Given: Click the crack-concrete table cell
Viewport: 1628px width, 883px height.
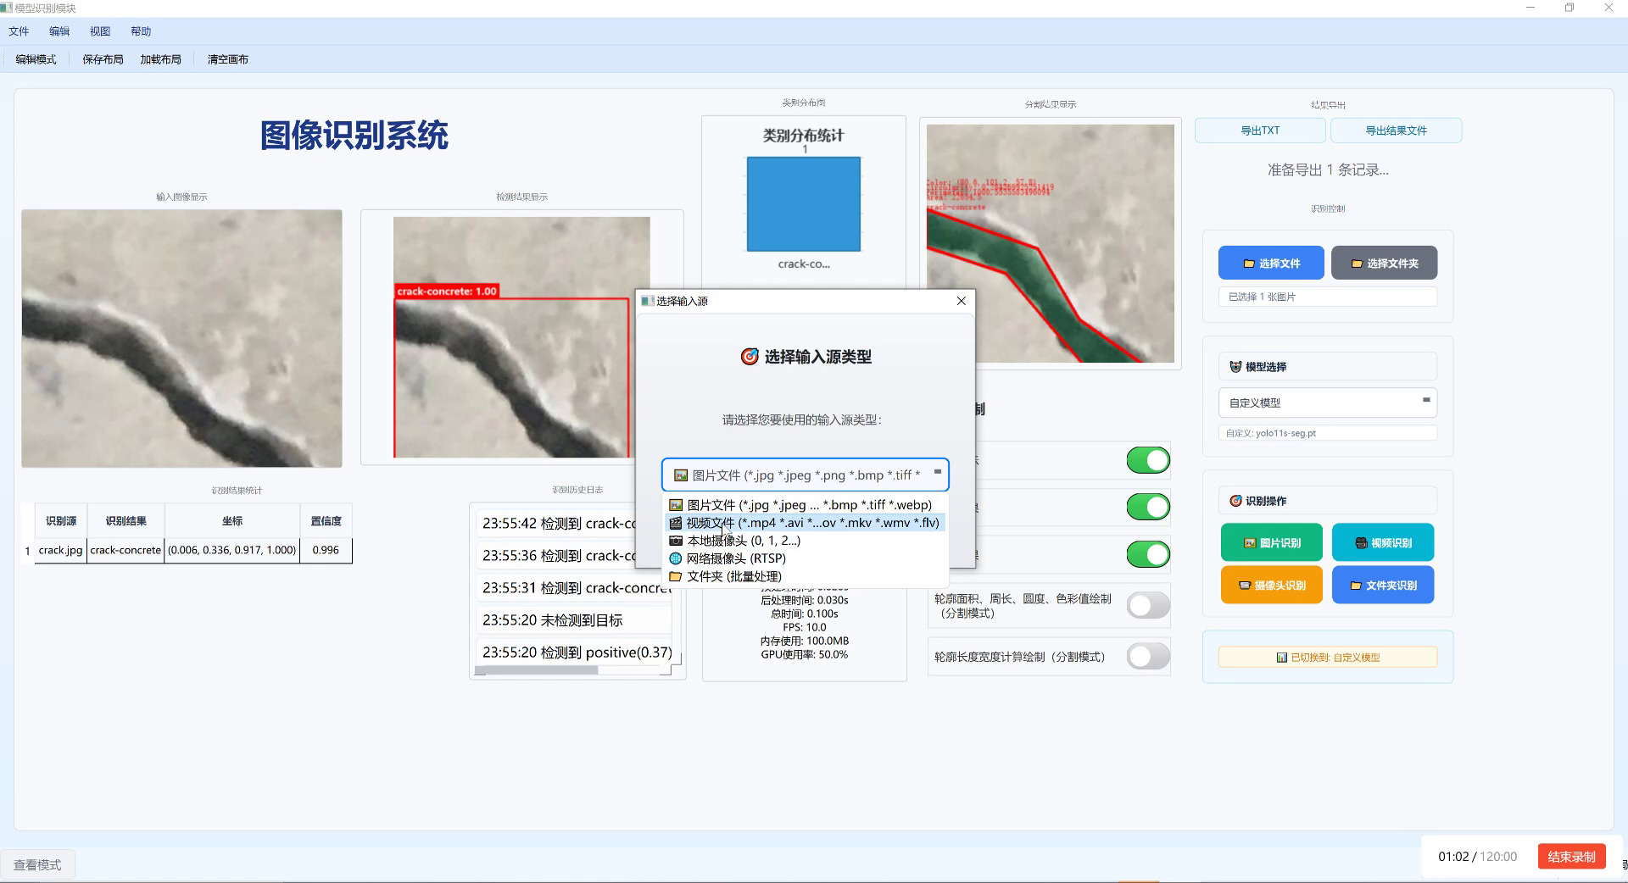Looking at the screenshot, I should [125, 550].
